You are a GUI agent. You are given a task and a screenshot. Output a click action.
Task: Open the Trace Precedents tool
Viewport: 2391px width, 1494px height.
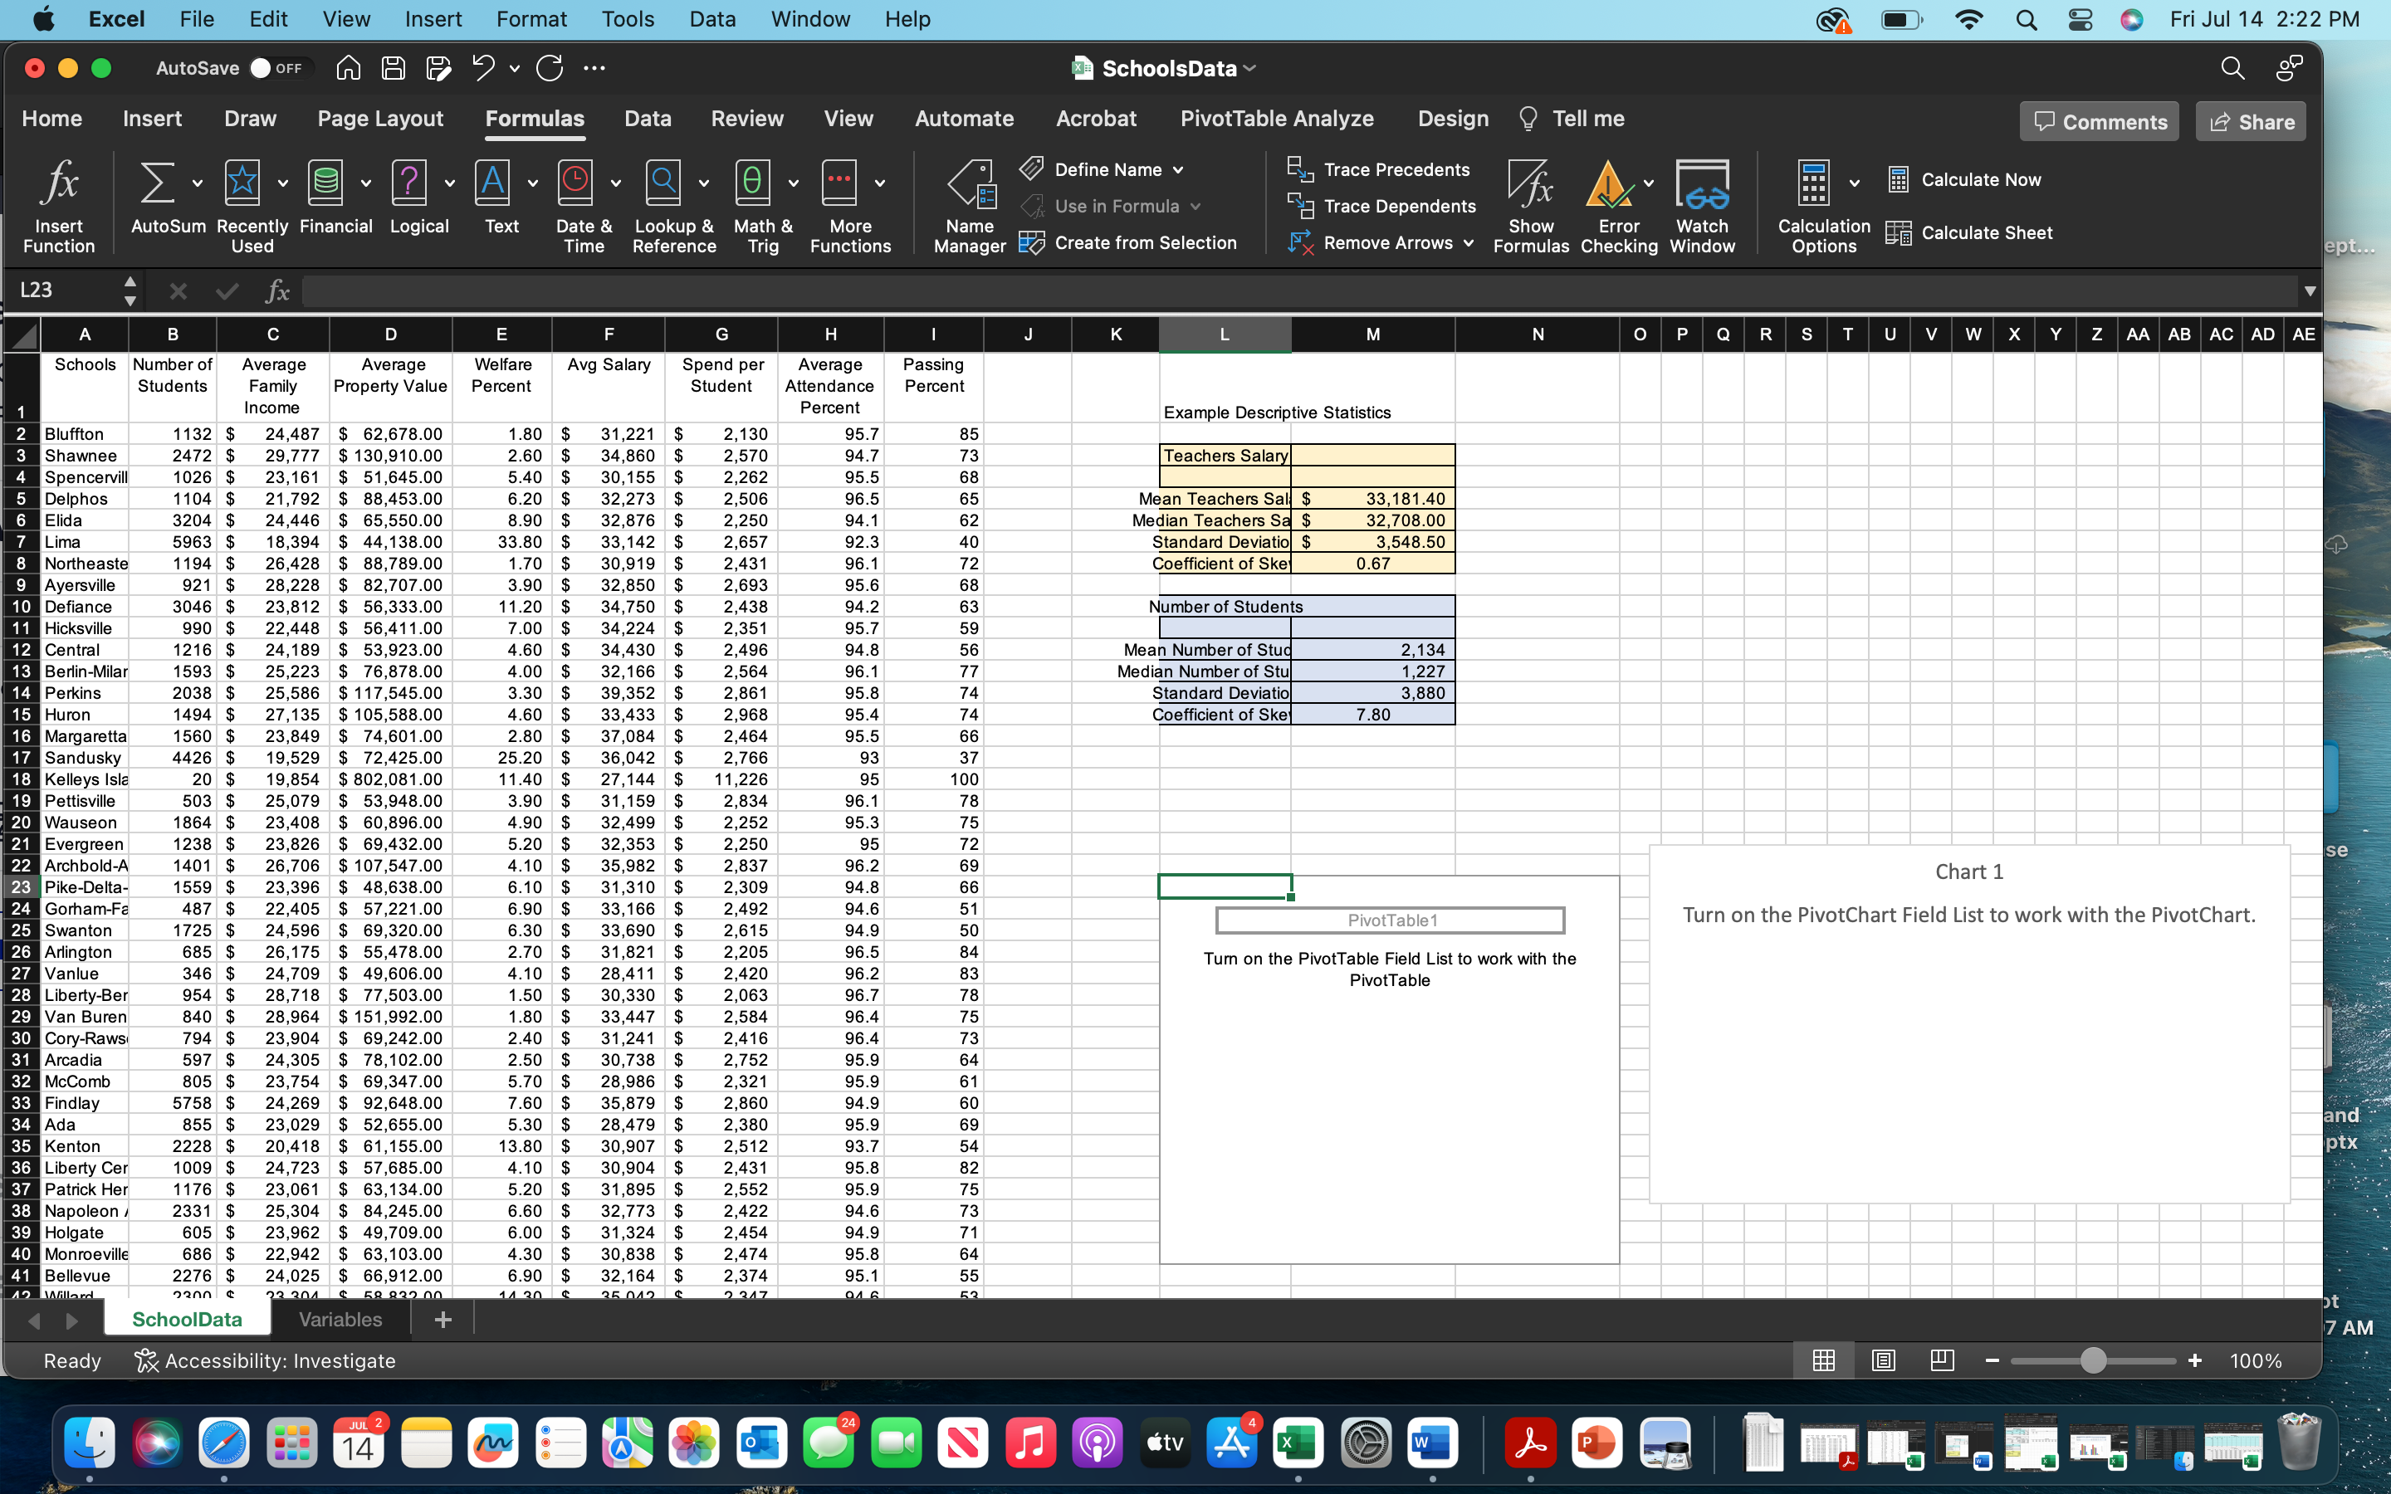[x=1379, y=168]
